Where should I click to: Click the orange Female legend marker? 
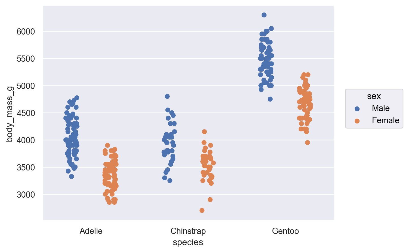pos(357,121)
